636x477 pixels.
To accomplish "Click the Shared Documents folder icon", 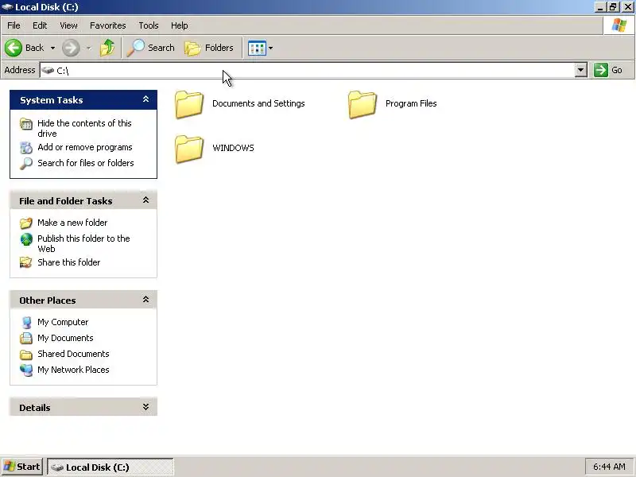I will [x=26, y=355].
